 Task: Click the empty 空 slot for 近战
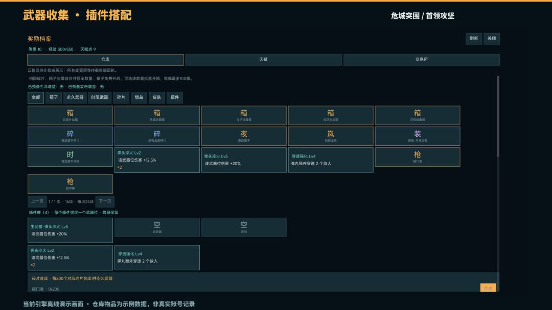point(244,227)
